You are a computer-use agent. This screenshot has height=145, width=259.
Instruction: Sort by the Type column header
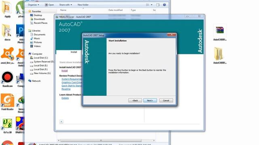[133, 10]
